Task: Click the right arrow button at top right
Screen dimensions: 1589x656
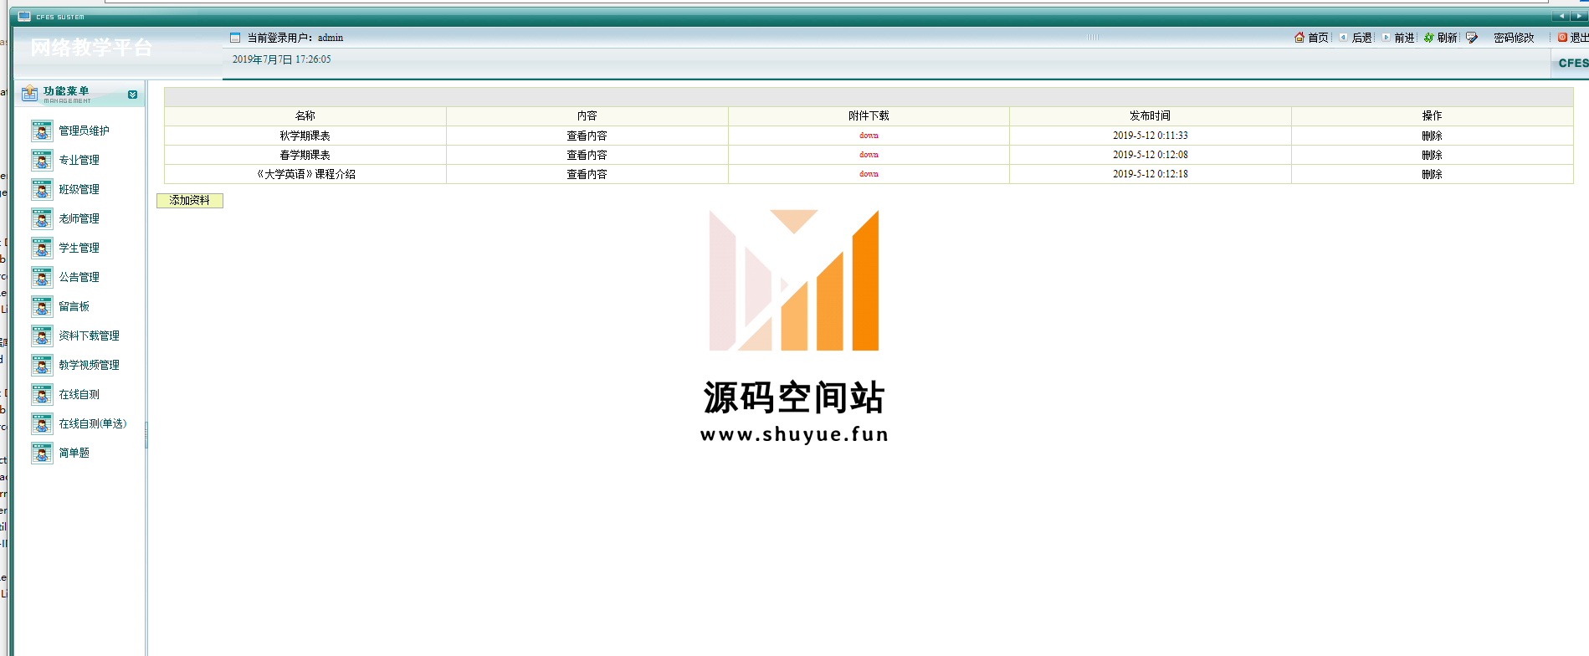Action: [1580, 16]
